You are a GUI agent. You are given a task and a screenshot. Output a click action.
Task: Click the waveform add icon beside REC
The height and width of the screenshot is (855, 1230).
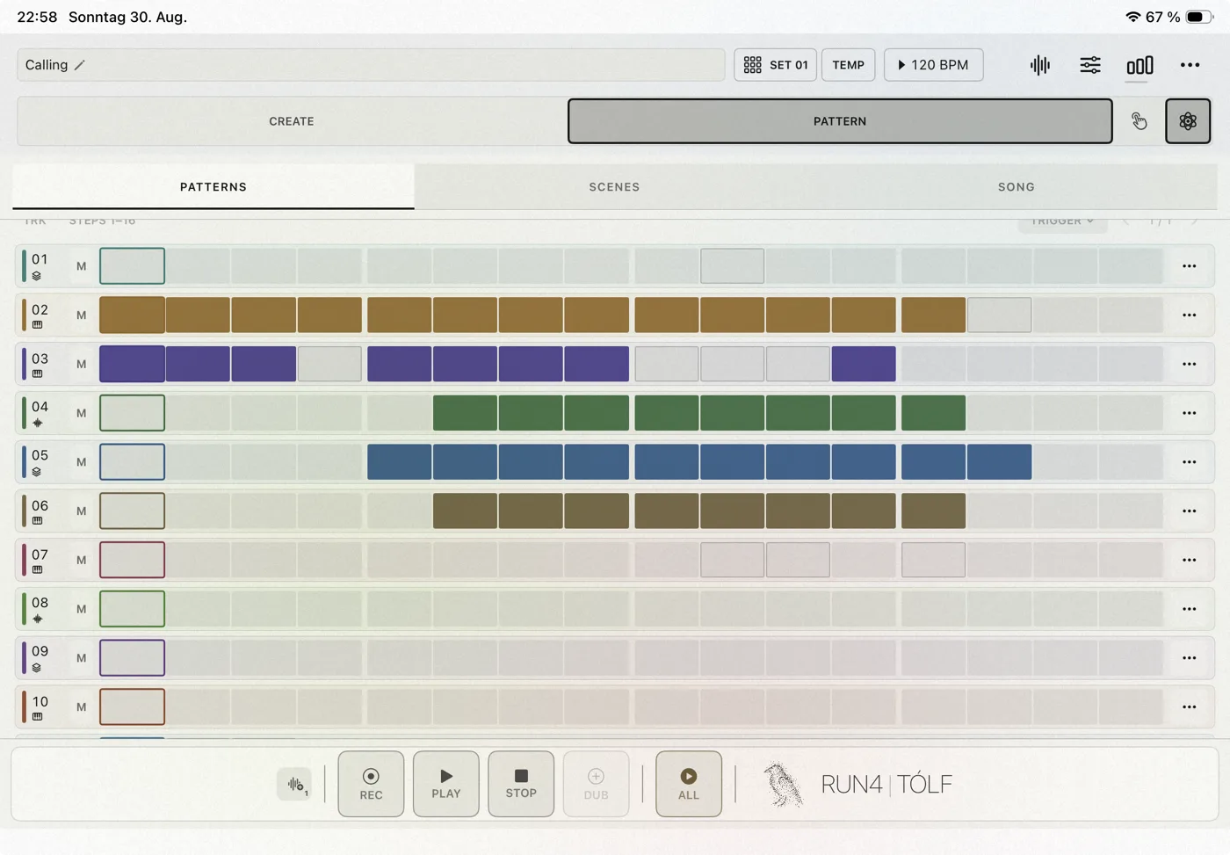click(294, 784)
